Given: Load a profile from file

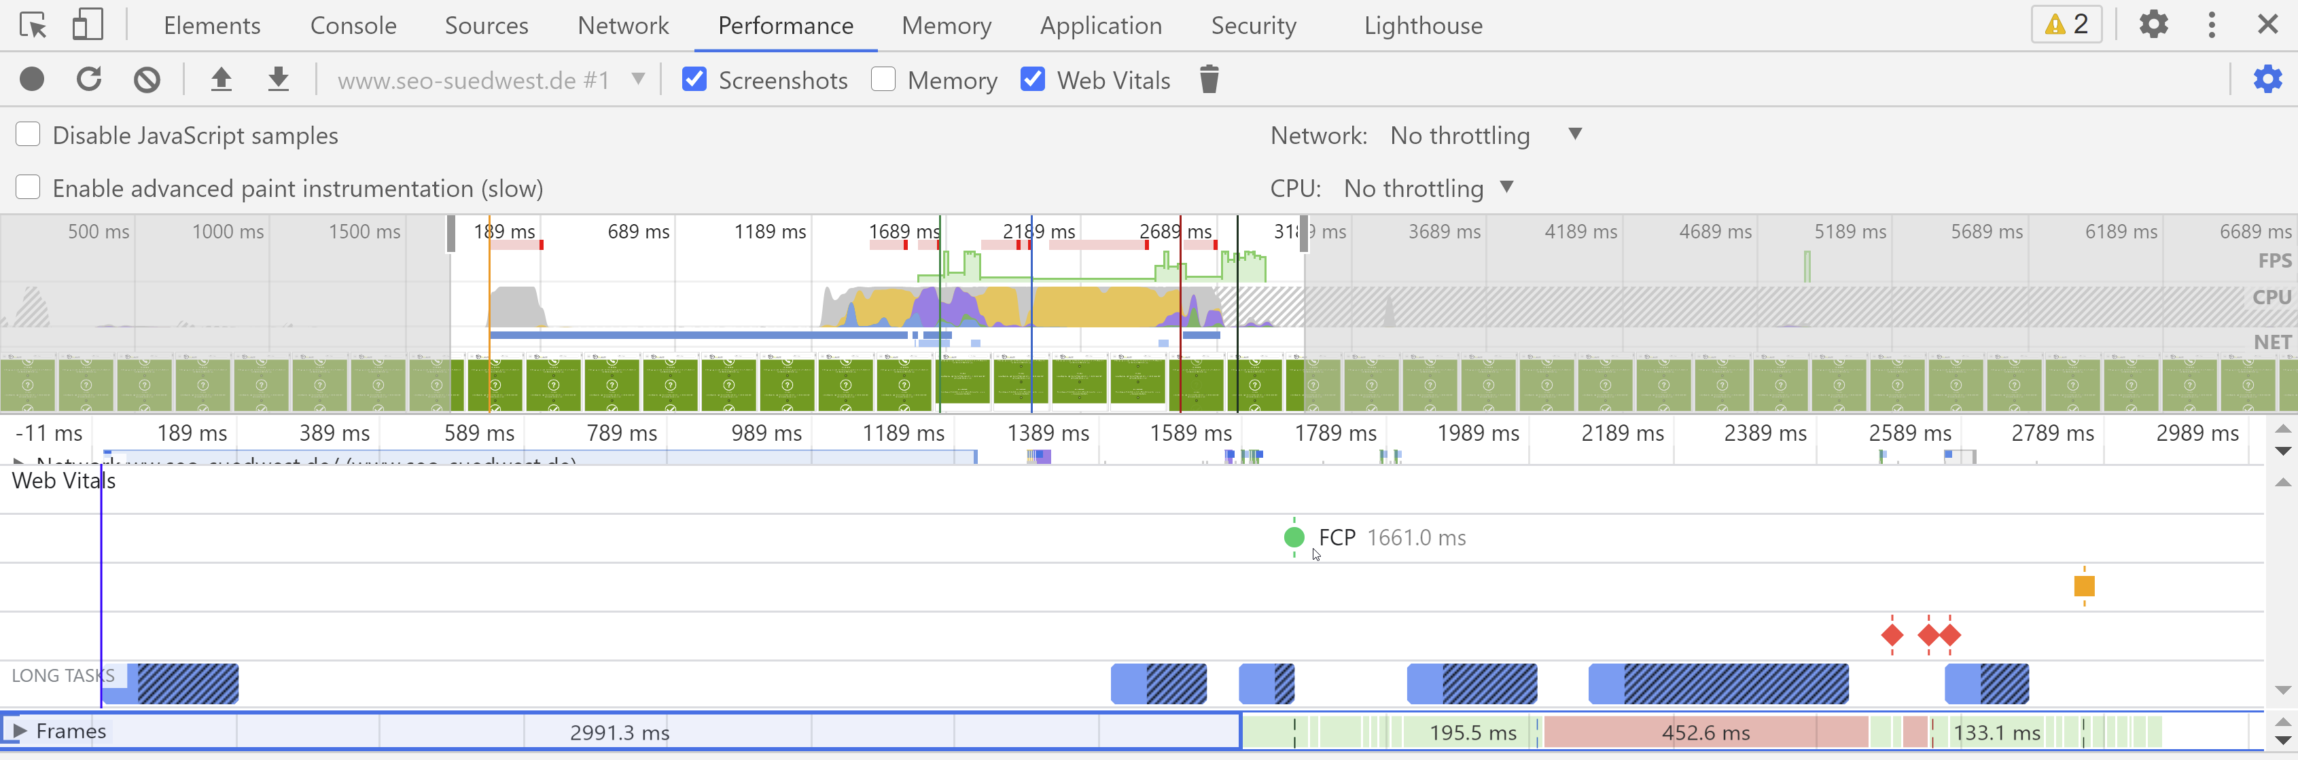Looking at the screenshot, I should (x=222, y=79).
